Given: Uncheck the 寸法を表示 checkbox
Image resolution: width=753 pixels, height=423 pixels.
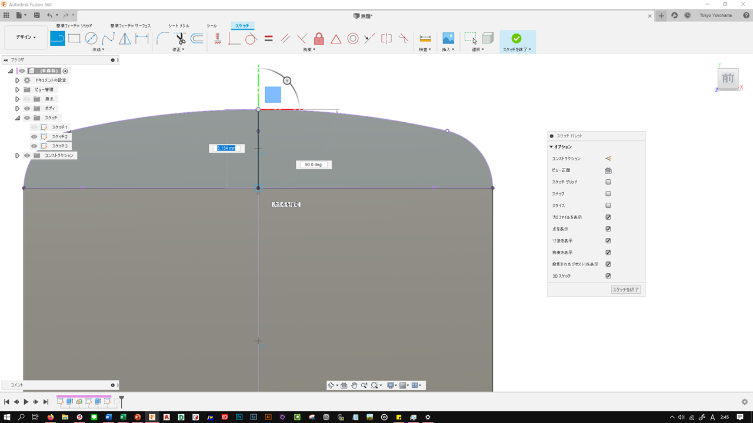Looking at the screenshot, I should 608,241.
